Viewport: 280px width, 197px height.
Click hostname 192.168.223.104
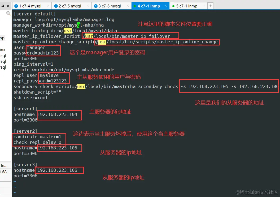point(57,114)
